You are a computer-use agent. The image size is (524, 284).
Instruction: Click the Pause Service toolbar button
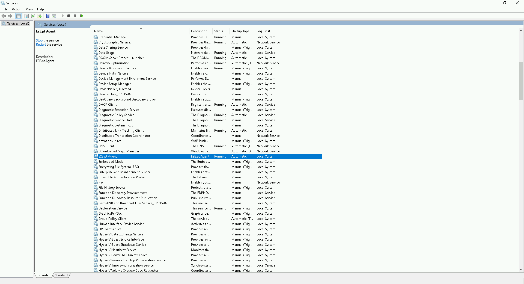75,16
